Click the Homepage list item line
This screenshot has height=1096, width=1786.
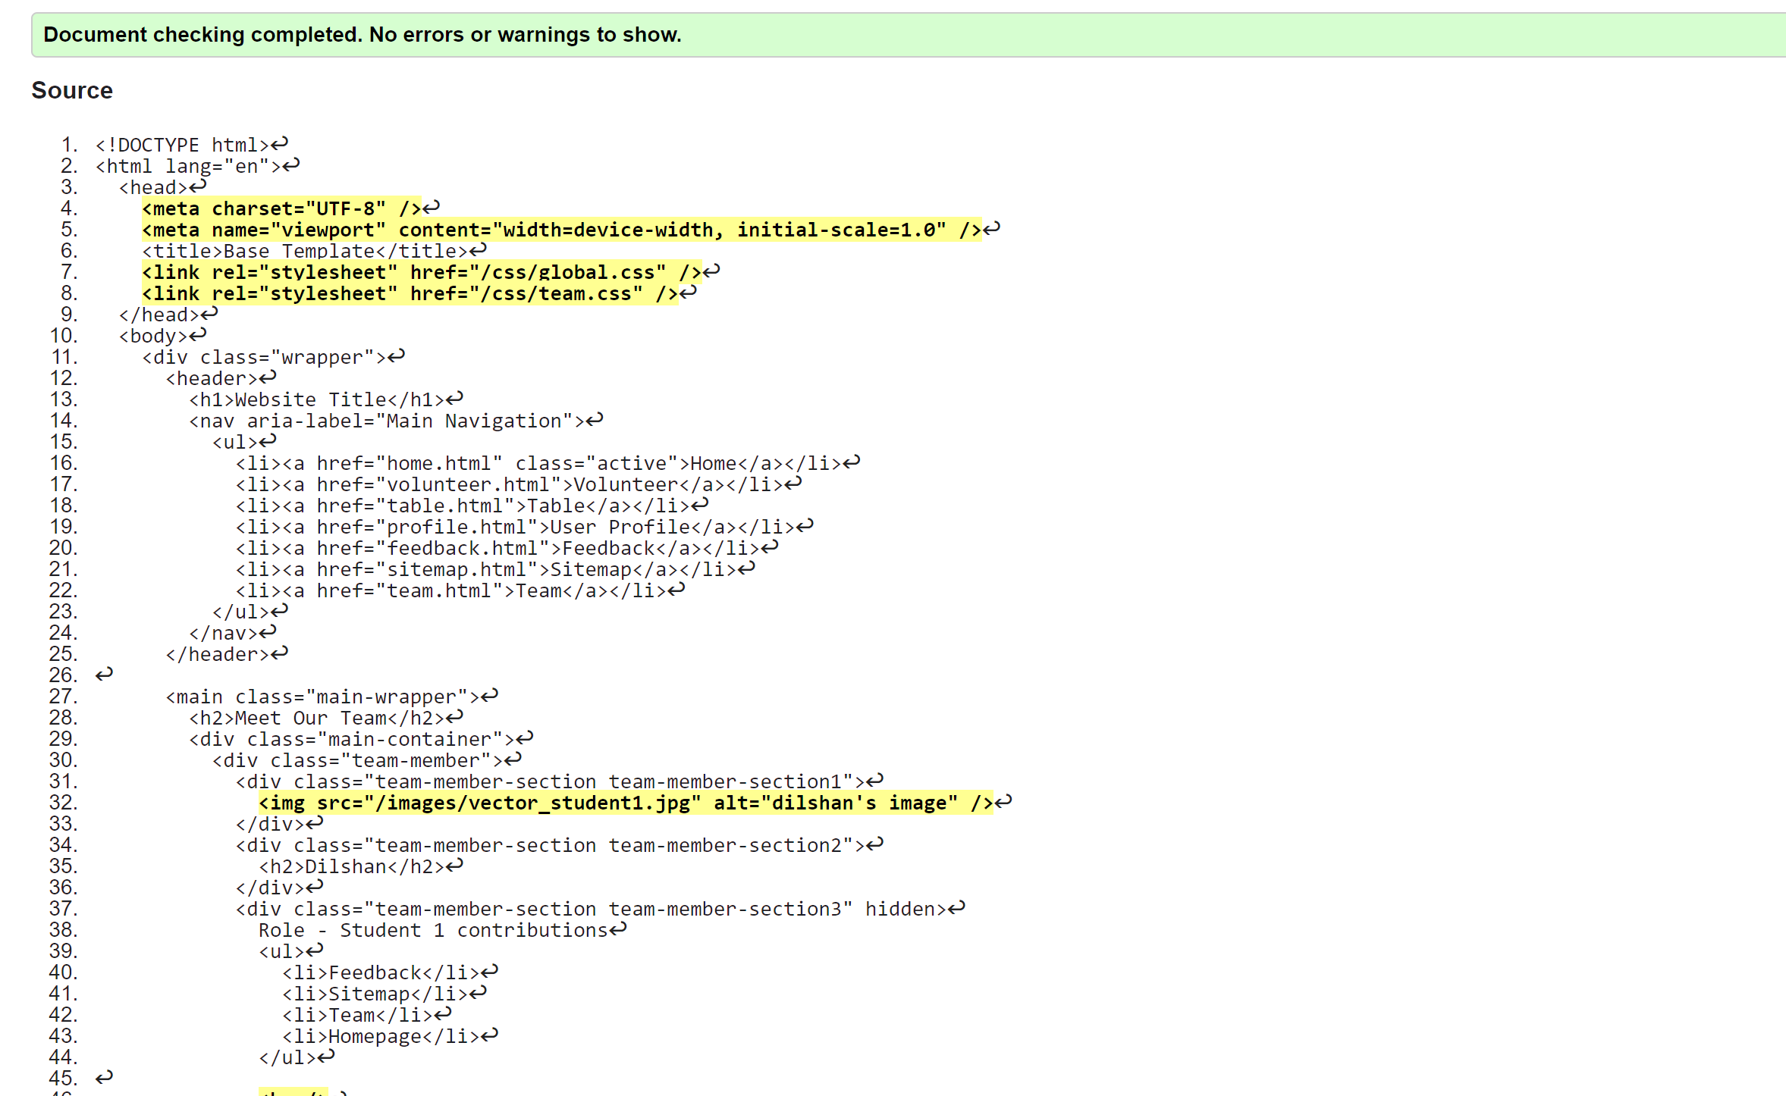(381, 1036)
